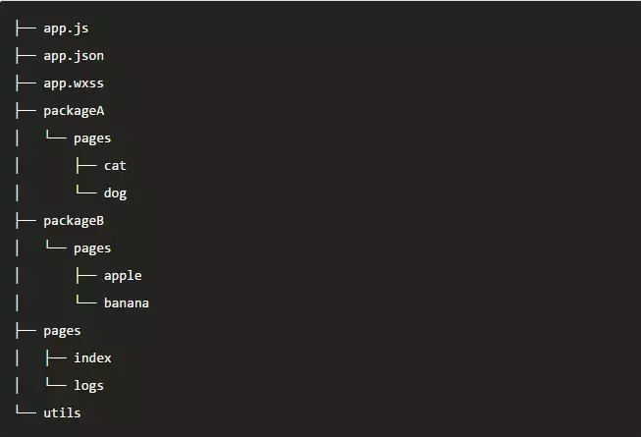The height and width of the screenshot is (437, 641).
Task: Select the packageA folder
Action: [74, 111]
